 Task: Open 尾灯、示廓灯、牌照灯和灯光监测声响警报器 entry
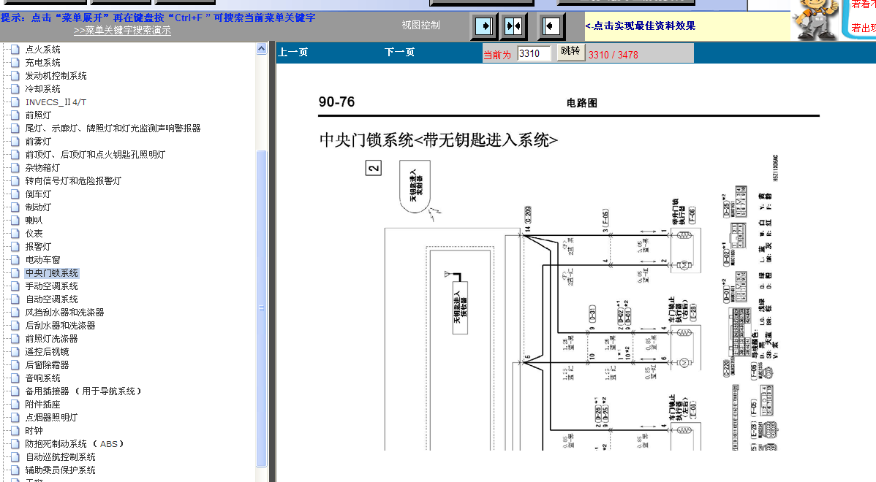[113, 129]
